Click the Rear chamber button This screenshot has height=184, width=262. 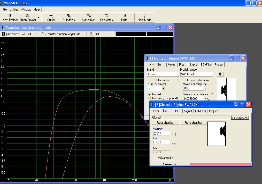tap(166, 123)
